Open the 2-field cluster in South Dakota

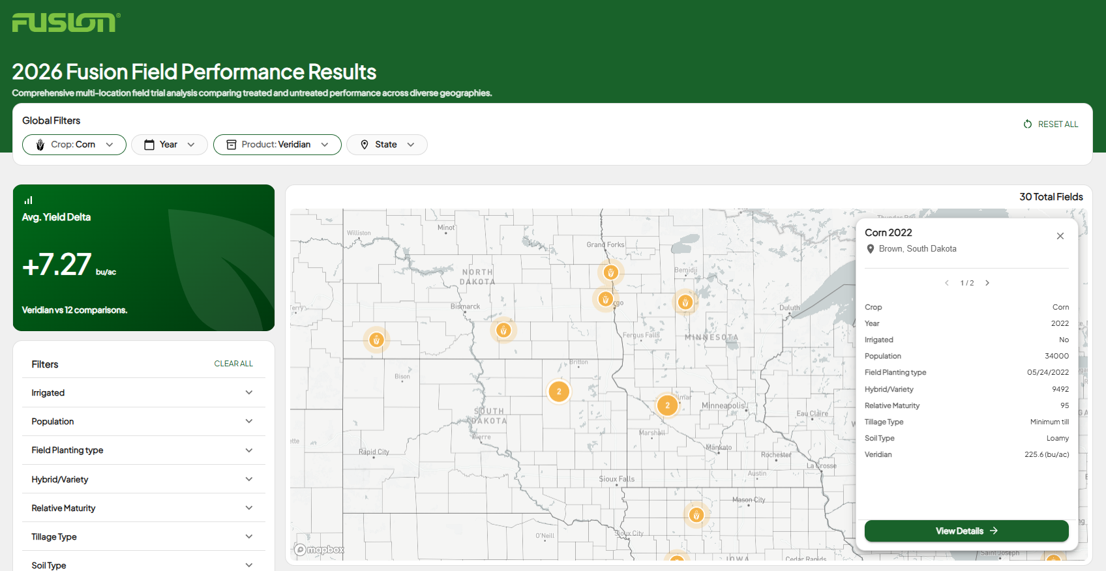(x=559, y=392)
